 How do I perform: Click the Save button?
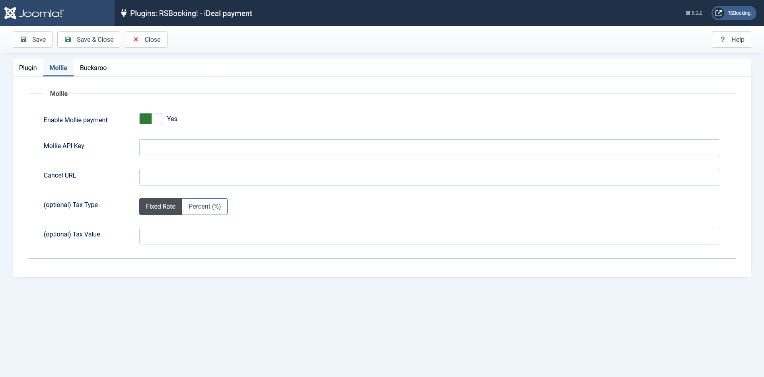click(x=33, y=39)
